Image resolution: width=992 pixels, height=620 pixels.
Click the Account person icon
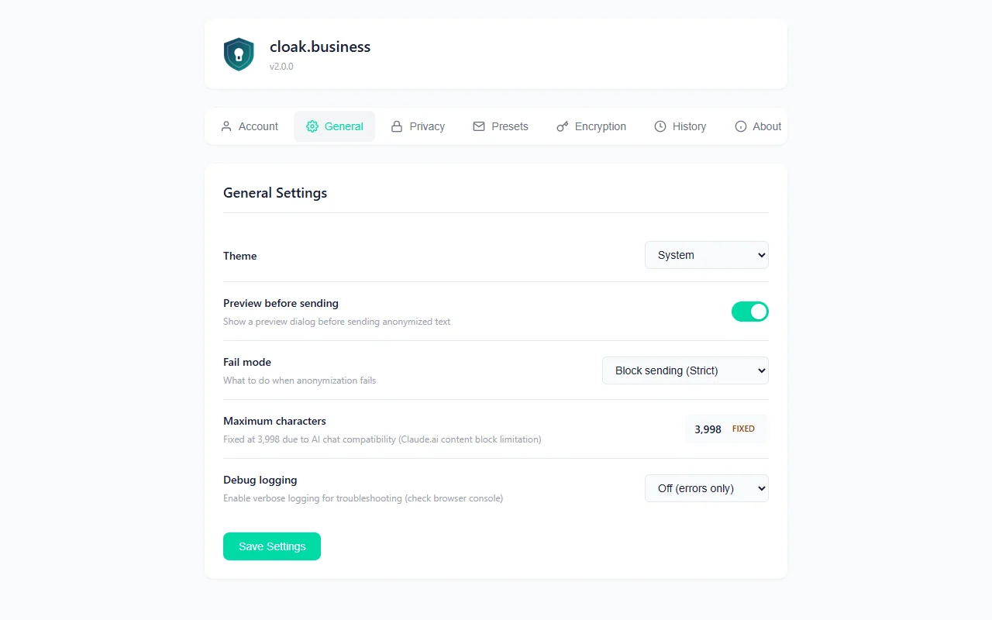[226, 126]
